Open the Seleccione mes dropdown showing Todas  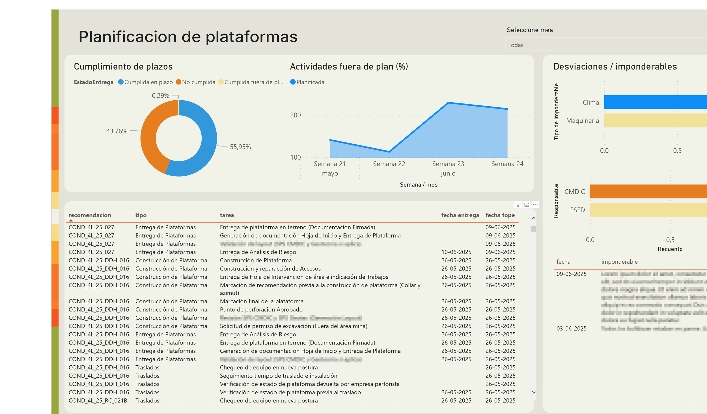click(606, 45)
